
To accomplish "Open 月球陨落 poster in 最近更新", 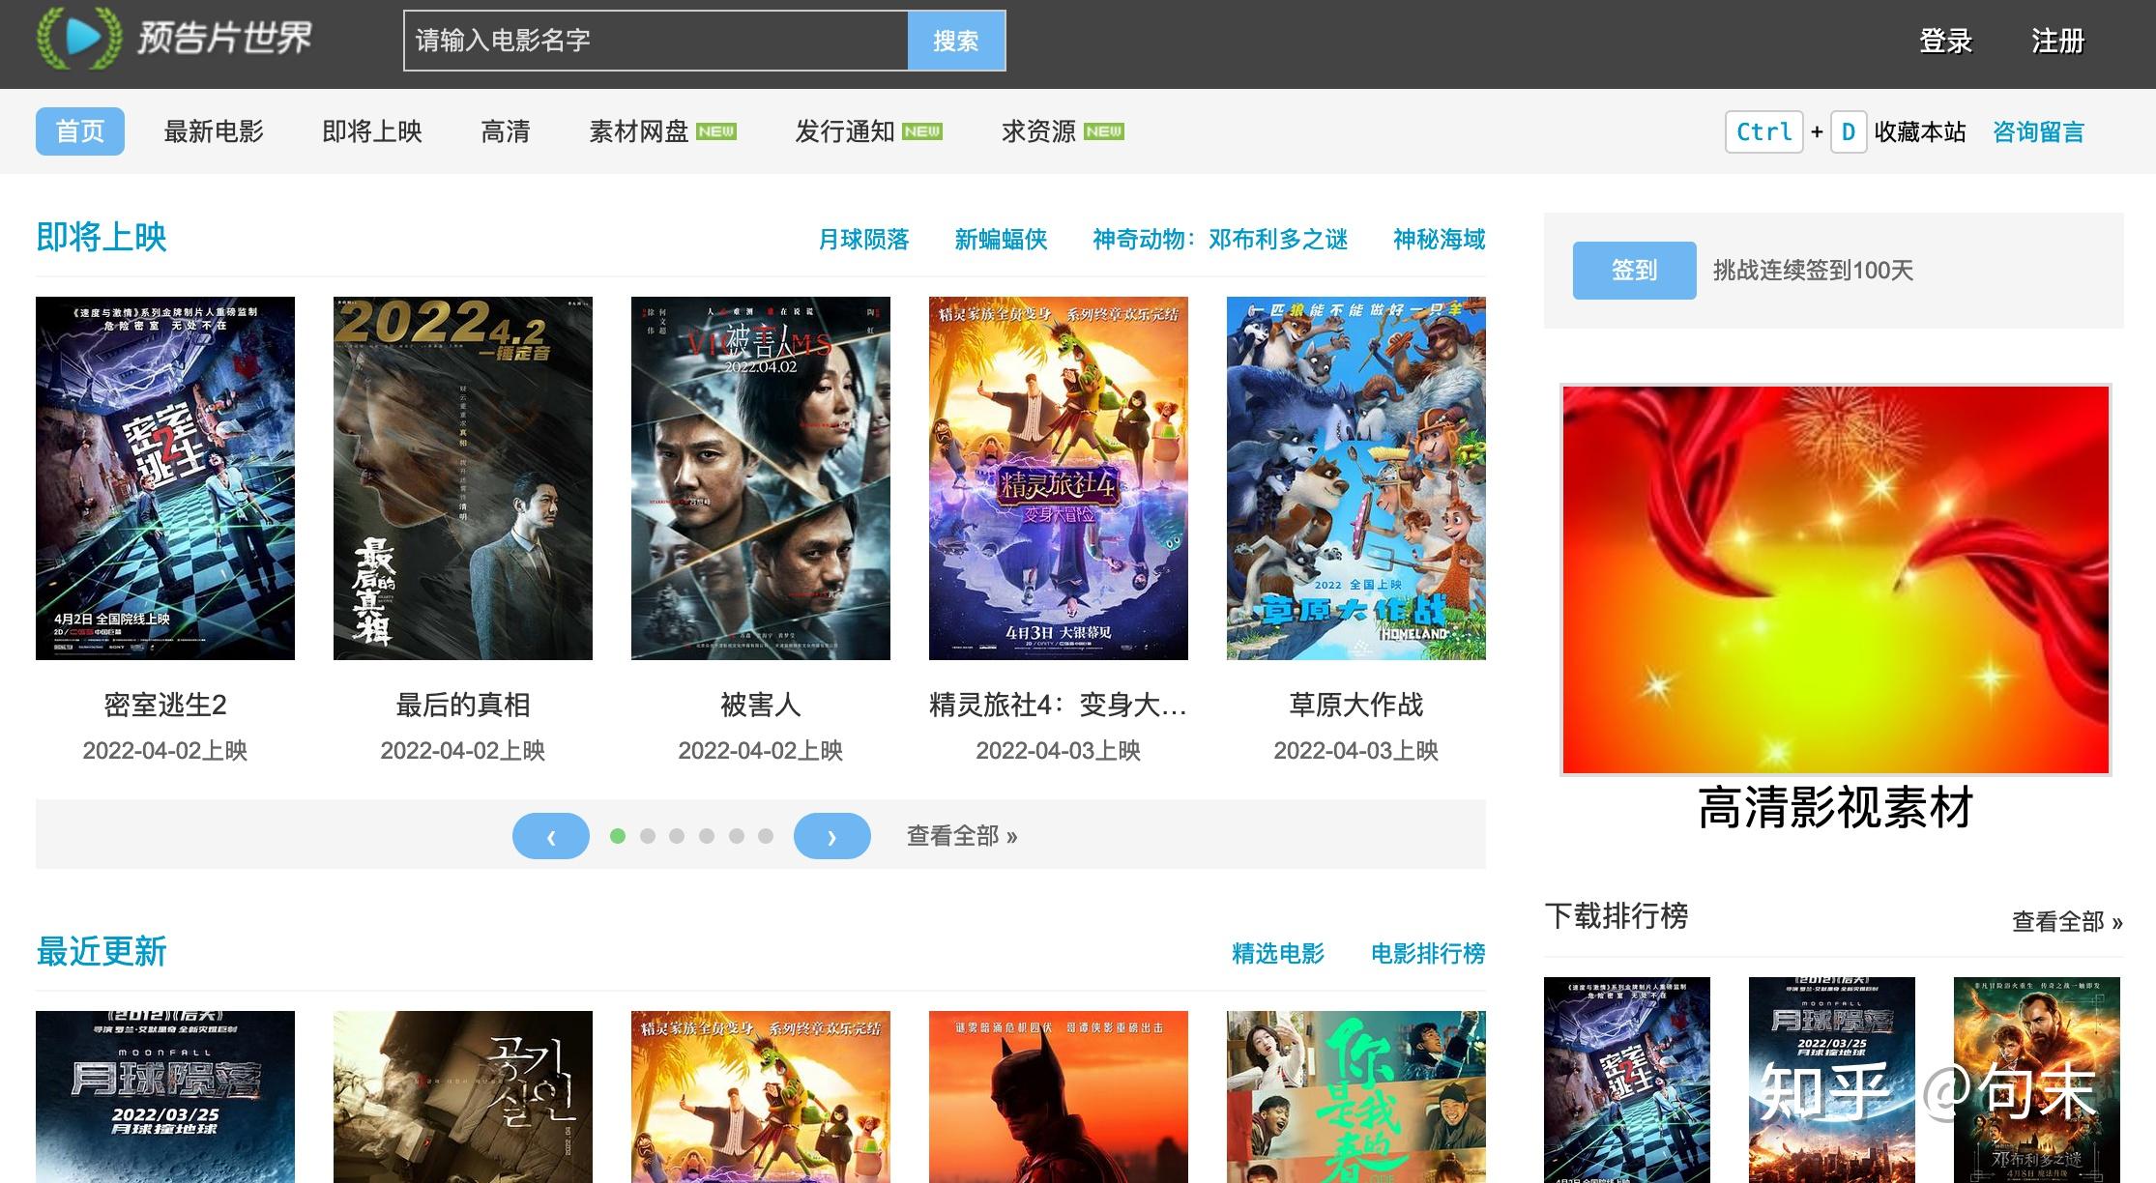I will pos(165,1097).
